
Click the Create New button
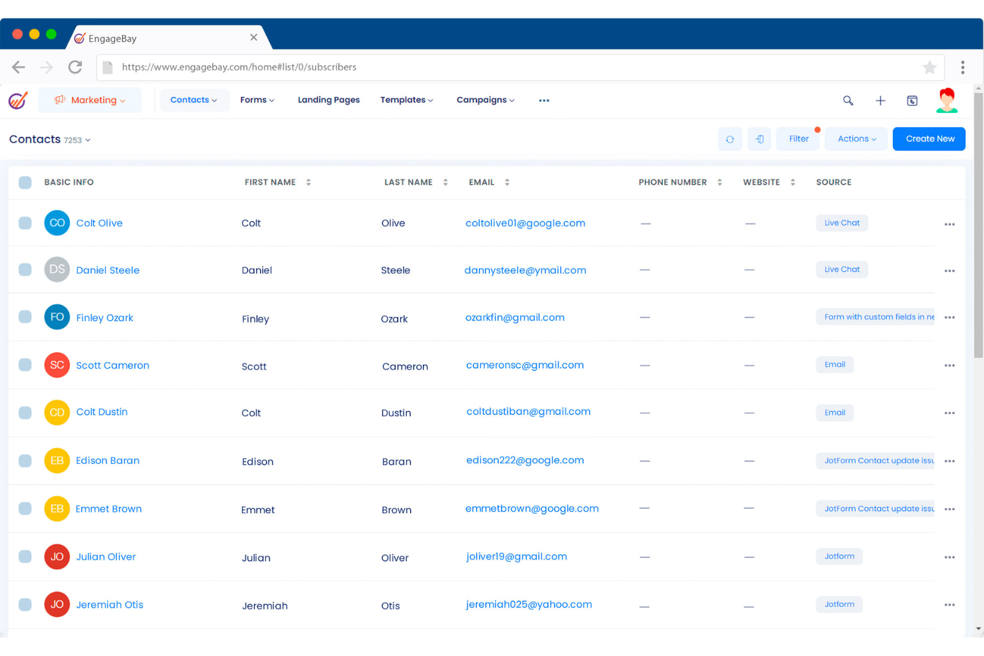(929, 138)
